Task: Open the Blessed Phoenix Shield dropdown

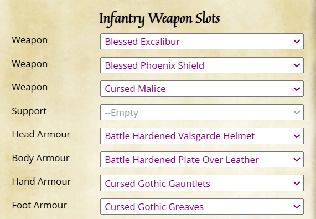Action: [x=202, y=65]
